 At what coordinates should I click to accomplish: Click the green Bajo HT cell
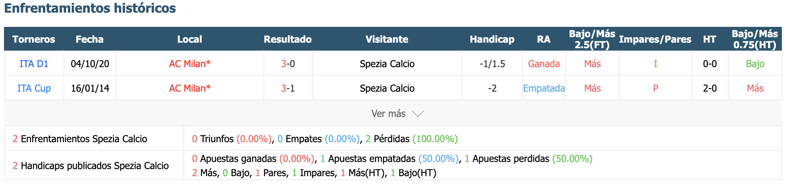click(x=755, y=64)
